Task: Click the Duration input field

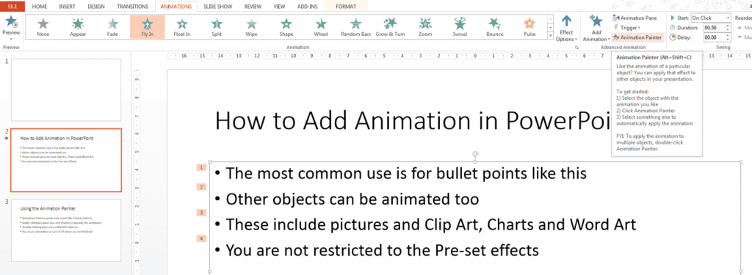Action: pyautogui.click(x=713, y=27)
